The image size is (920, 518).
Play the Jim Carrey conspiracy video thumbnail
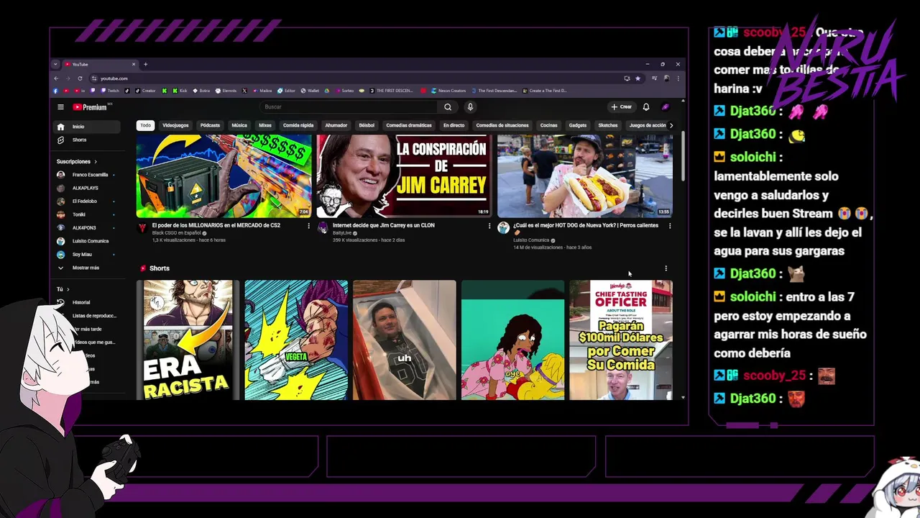tap(405, 176)
